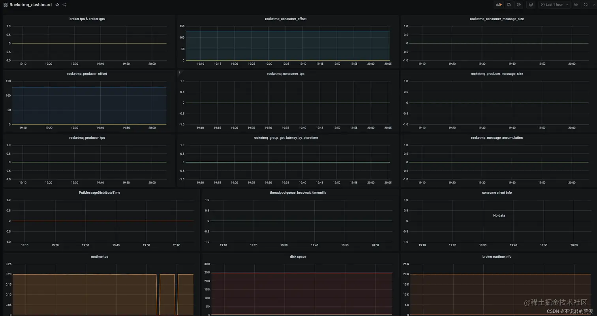The image size is (597, 316).
Task: Open the broker tps & broker qps panel menu
Action: pos(87,19)
